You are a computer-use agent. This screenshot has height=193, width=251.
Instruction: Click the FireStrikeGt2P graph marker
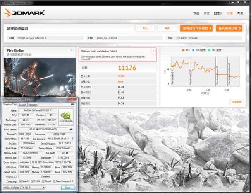[x=191, y=77]
